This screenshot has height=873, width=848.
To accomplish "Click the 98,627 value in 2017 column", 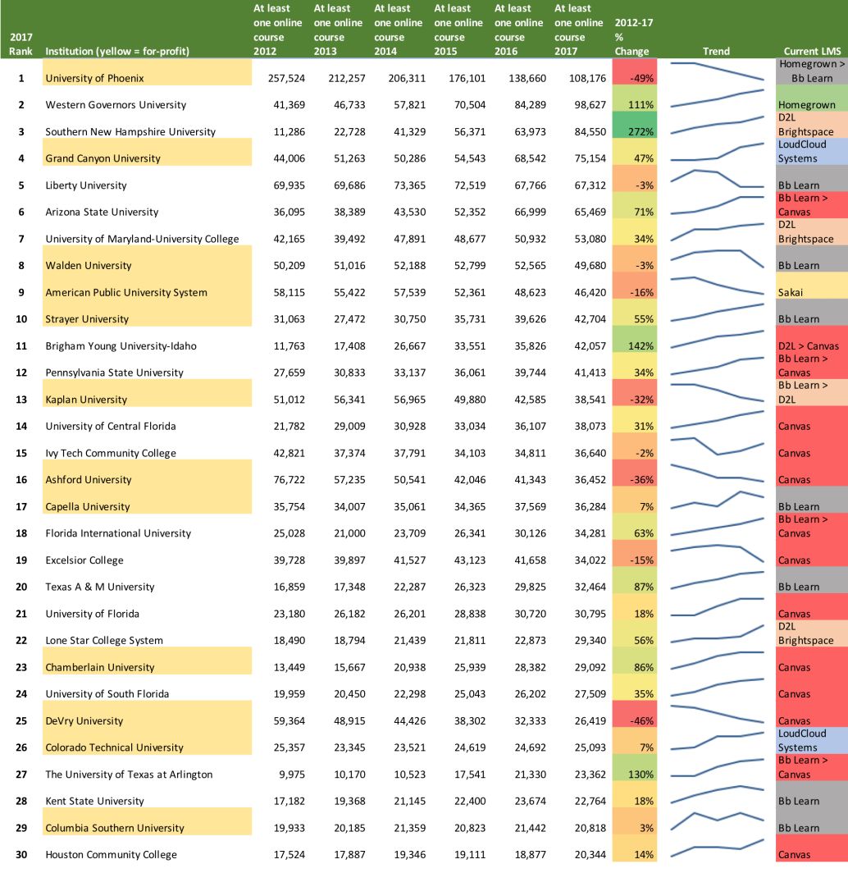I will [590, 105].
